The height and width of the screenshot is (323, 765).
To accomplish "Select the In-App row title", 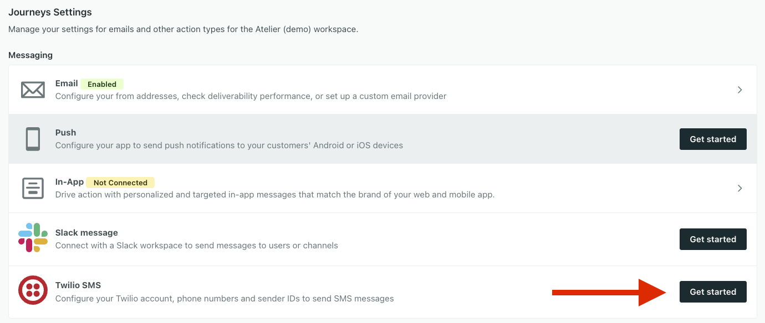I will 69,182.
